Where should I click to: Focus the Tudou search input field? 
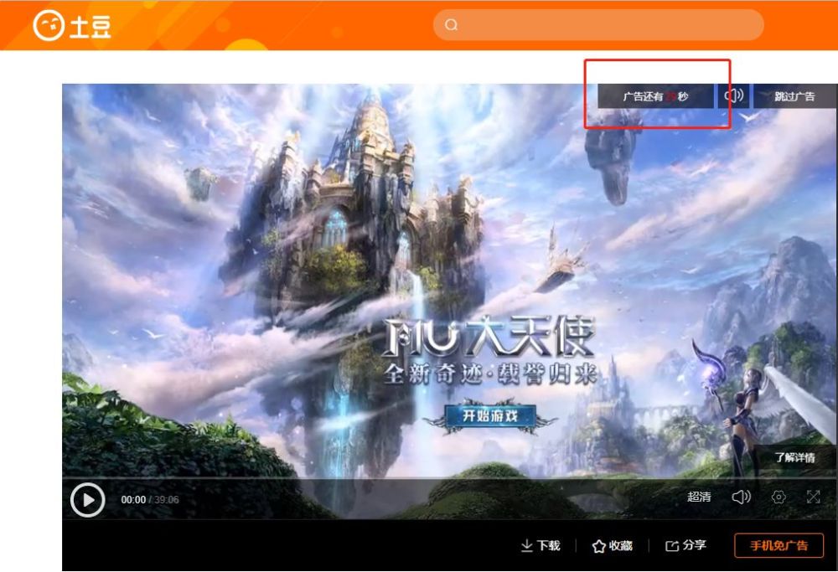coord(598,24)
